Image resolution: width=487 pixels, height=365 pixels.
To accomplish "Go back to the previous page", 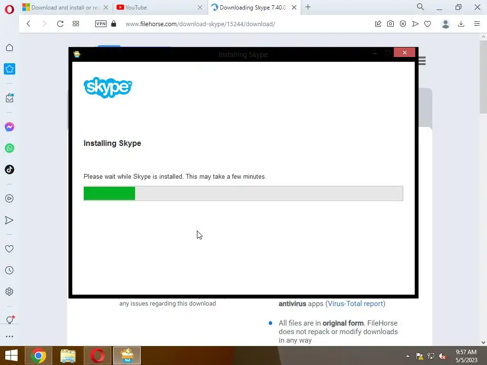I will [29, 24].
